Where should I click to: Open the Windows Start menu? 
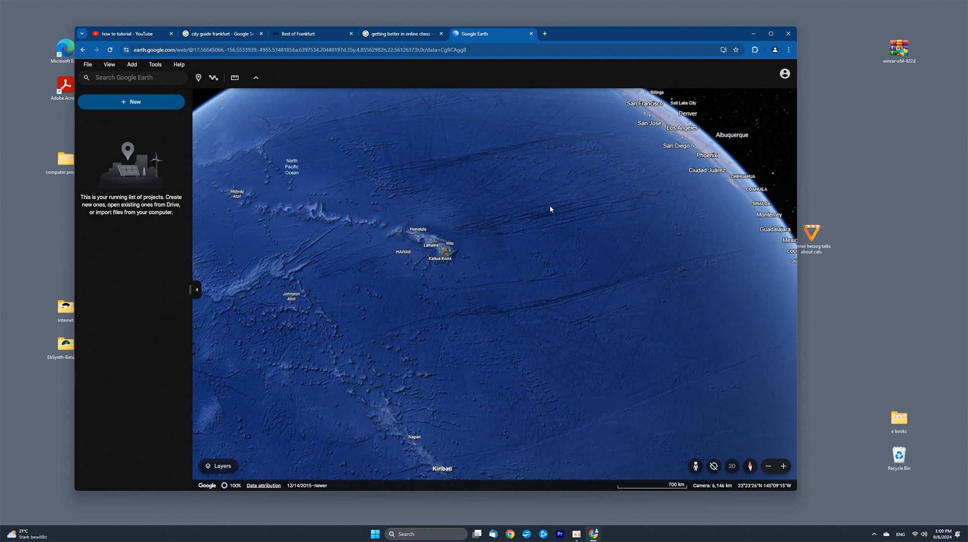[x=375, y=534]
